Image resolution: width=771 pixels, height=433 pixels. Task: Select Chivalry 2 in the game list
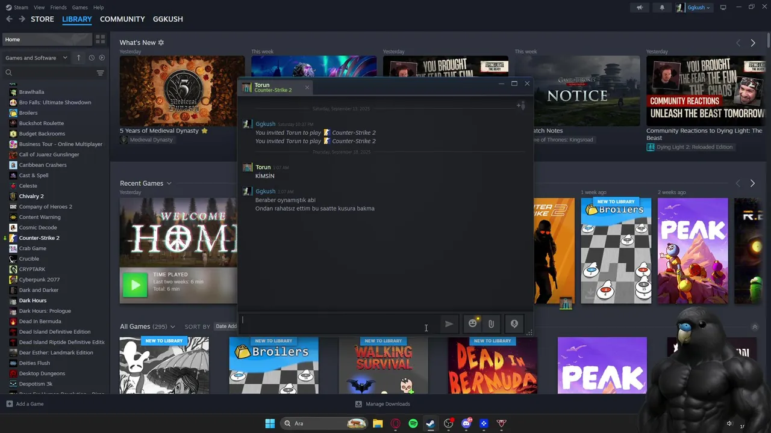(31, 196)
